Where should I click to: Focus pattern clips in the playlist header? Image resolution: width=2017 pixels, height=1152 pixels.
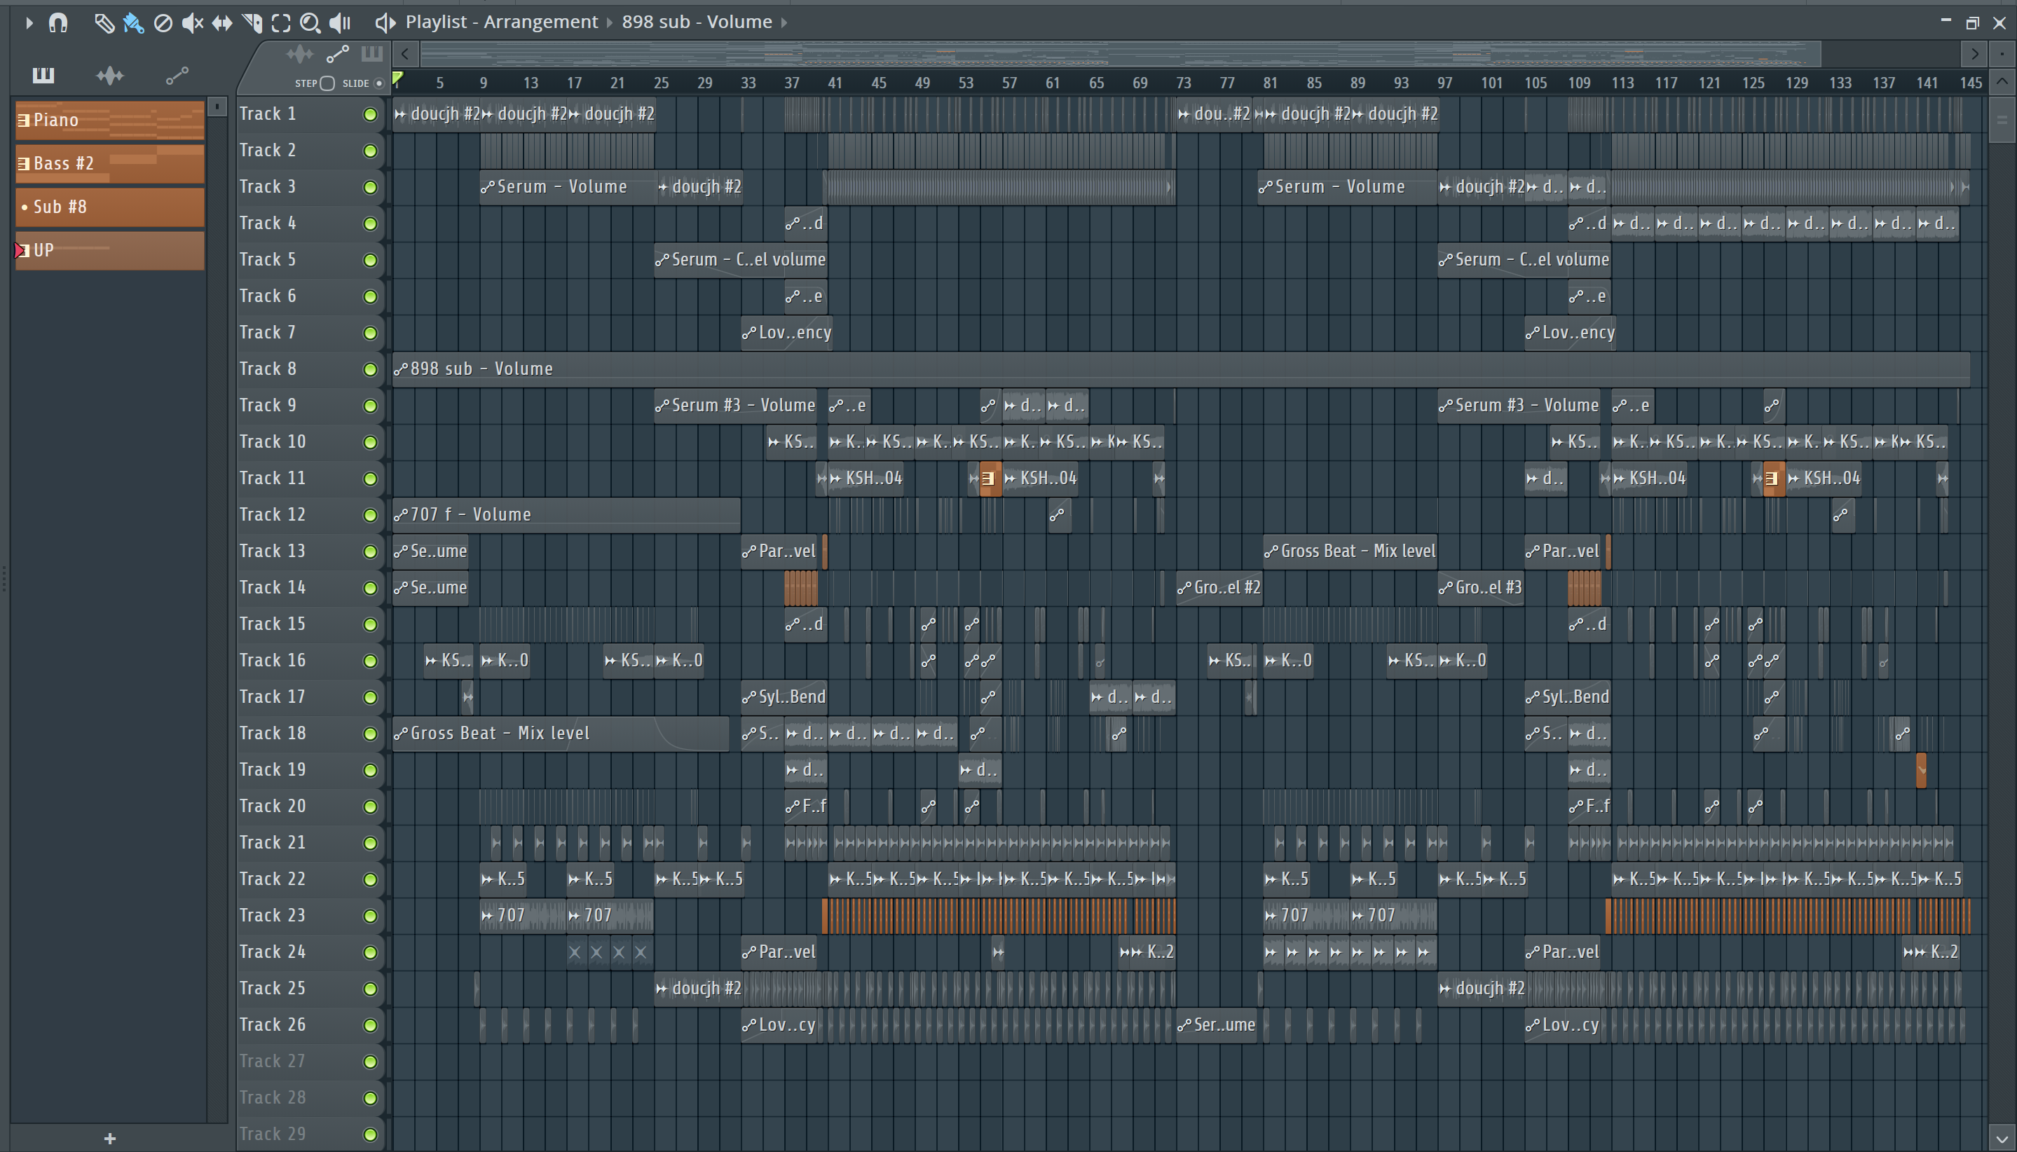371,54
